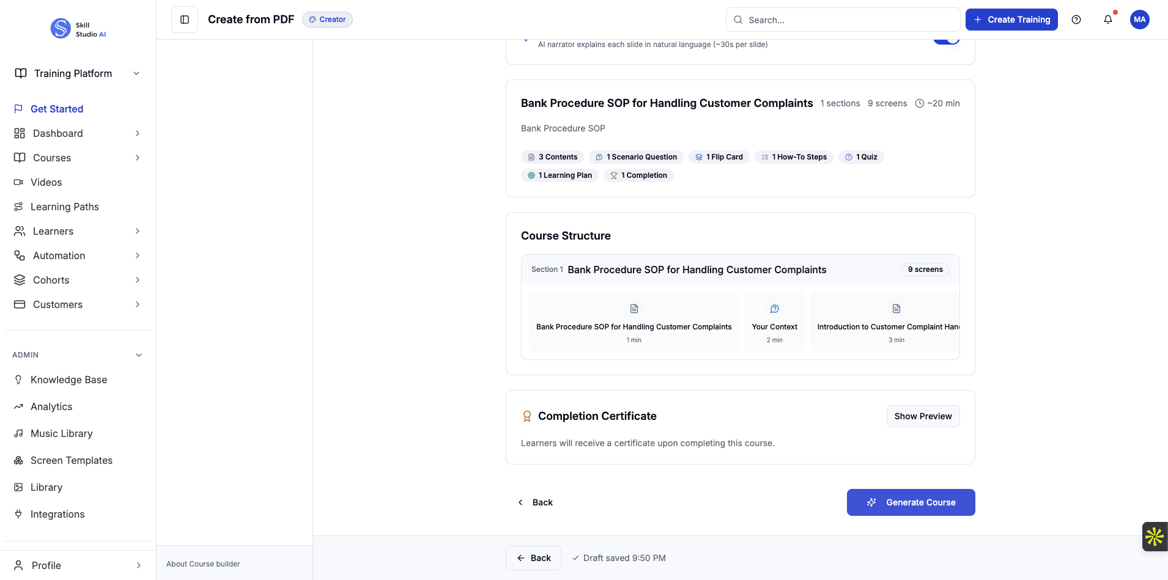Expand the Cohorts menu chevron
Screen dimensions: 1168x580
(137, 280)
